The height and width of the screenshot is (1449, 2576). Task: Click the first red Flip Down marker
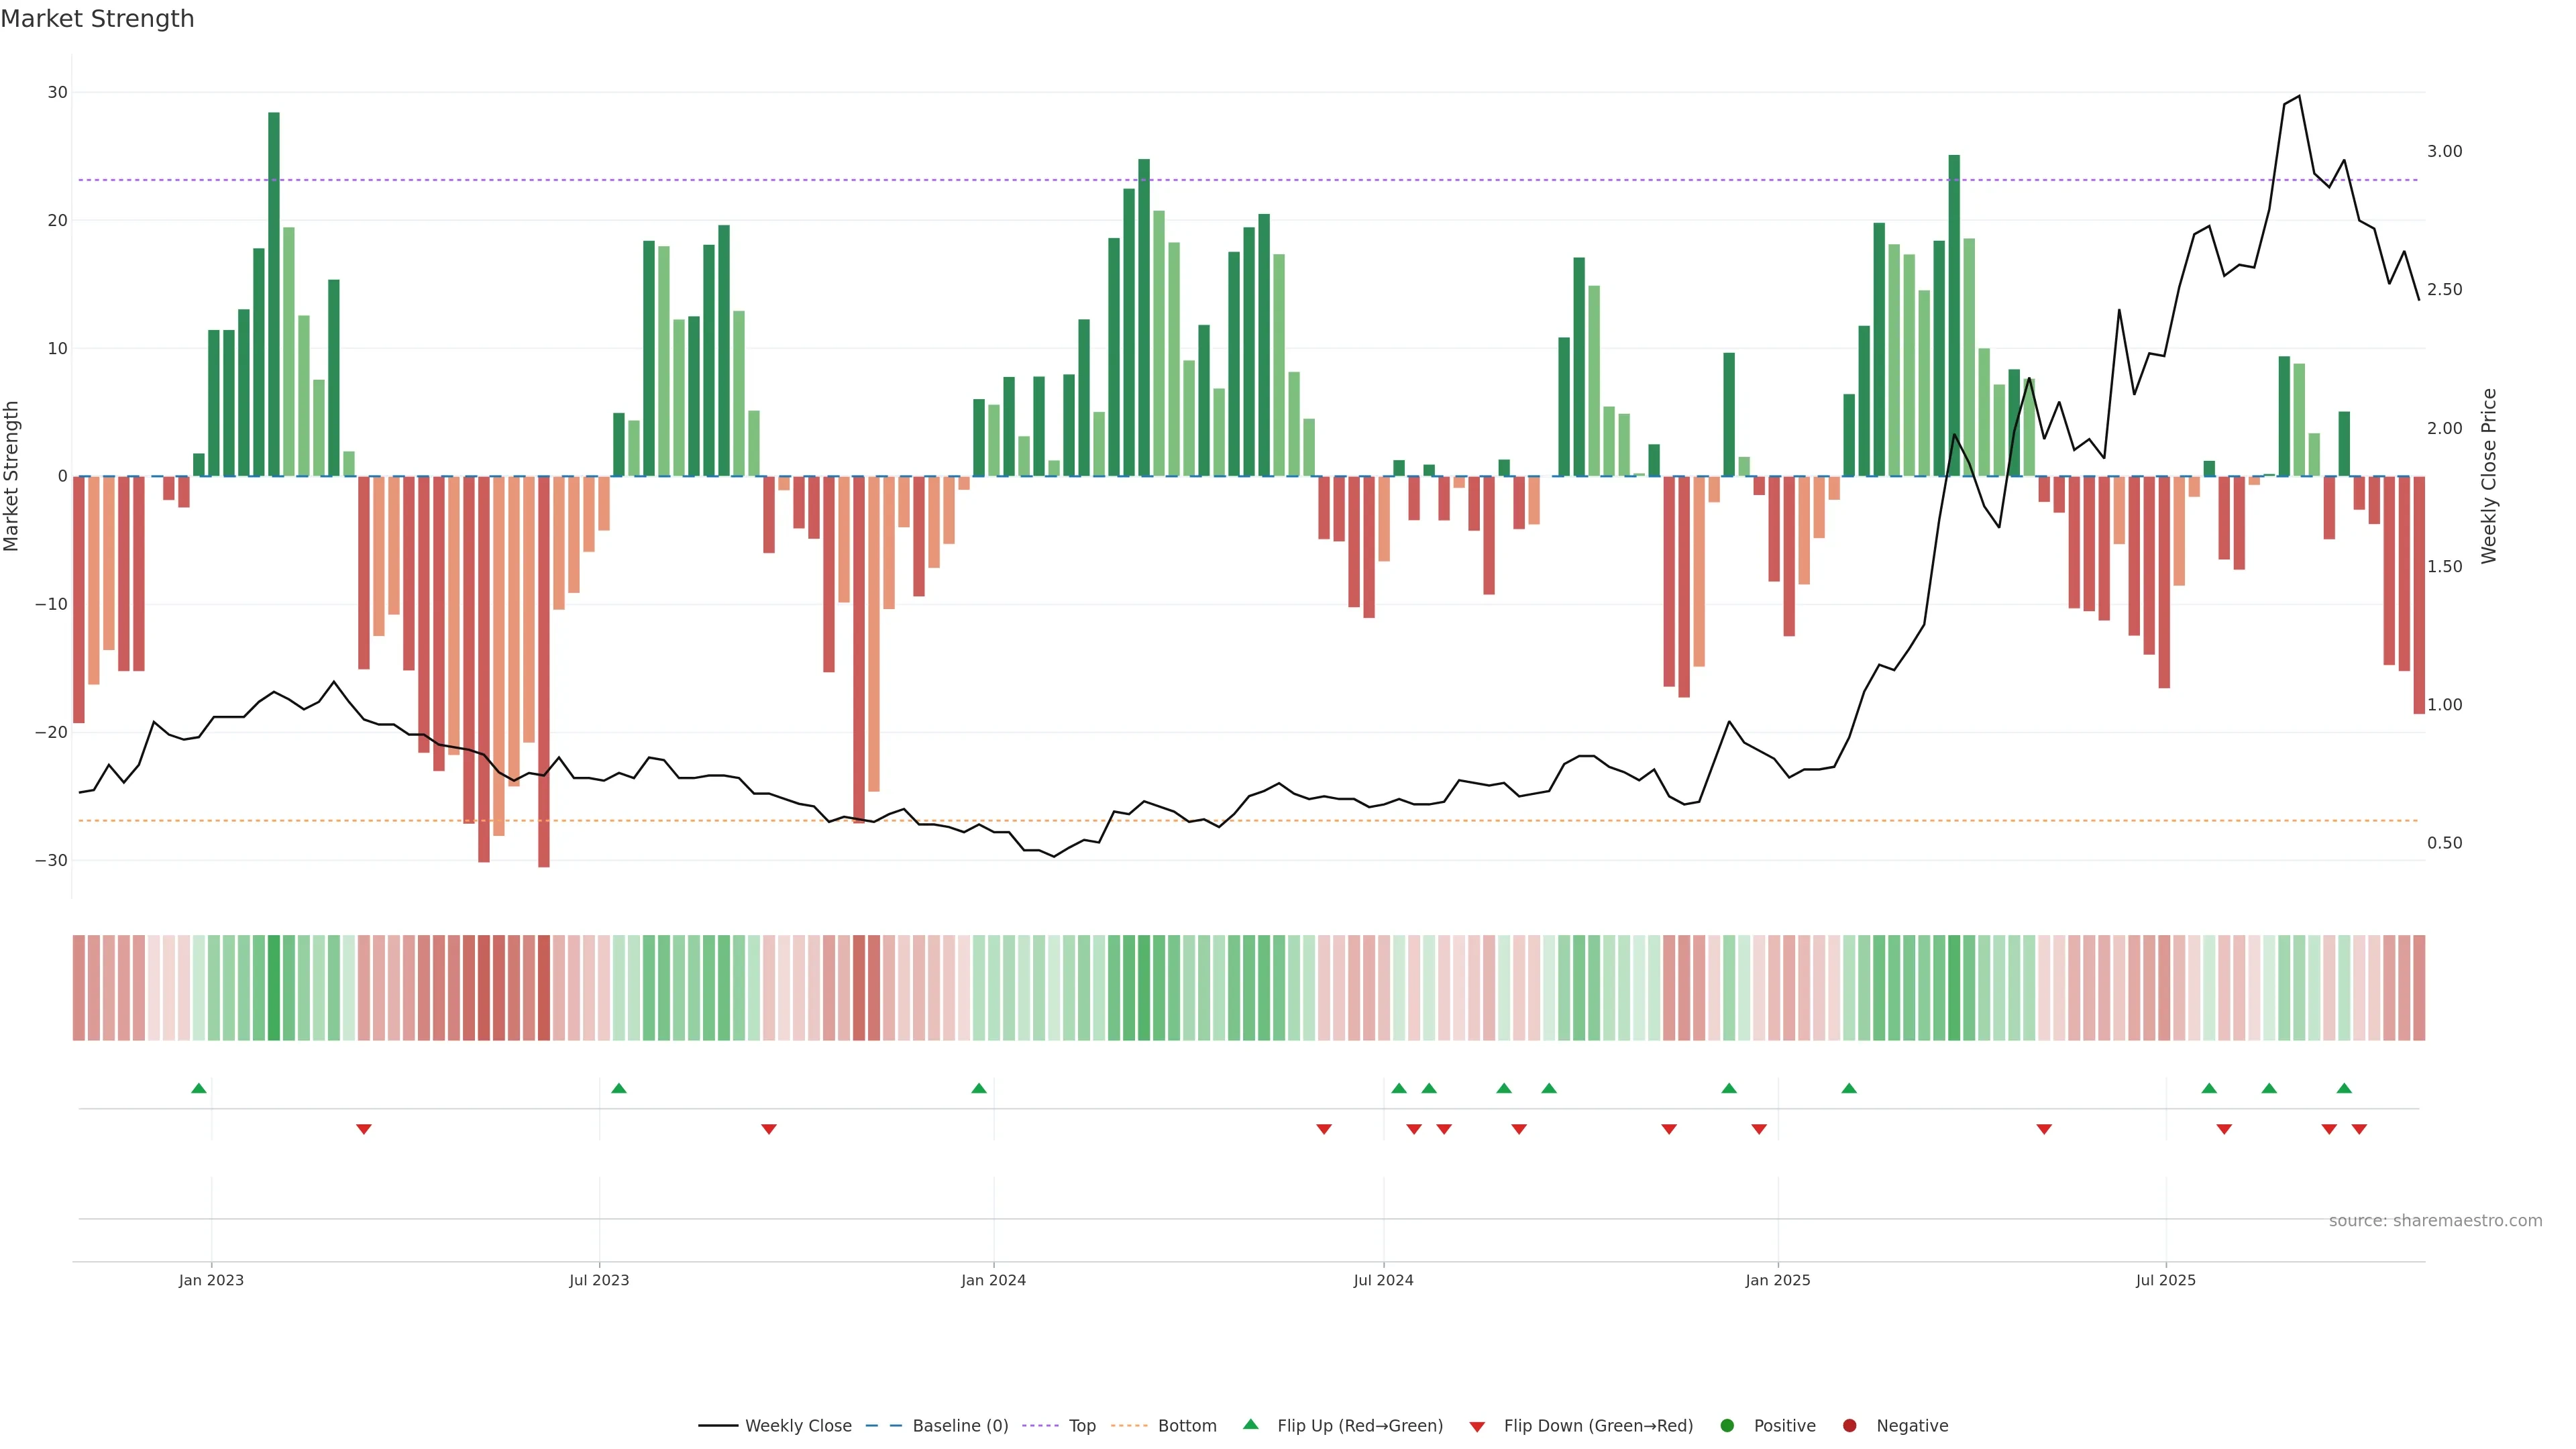point(364,1129)
